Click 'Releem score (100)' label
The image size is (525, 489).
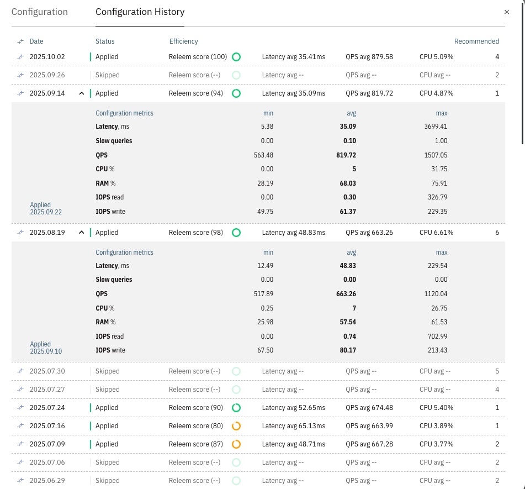click(198, 57)
